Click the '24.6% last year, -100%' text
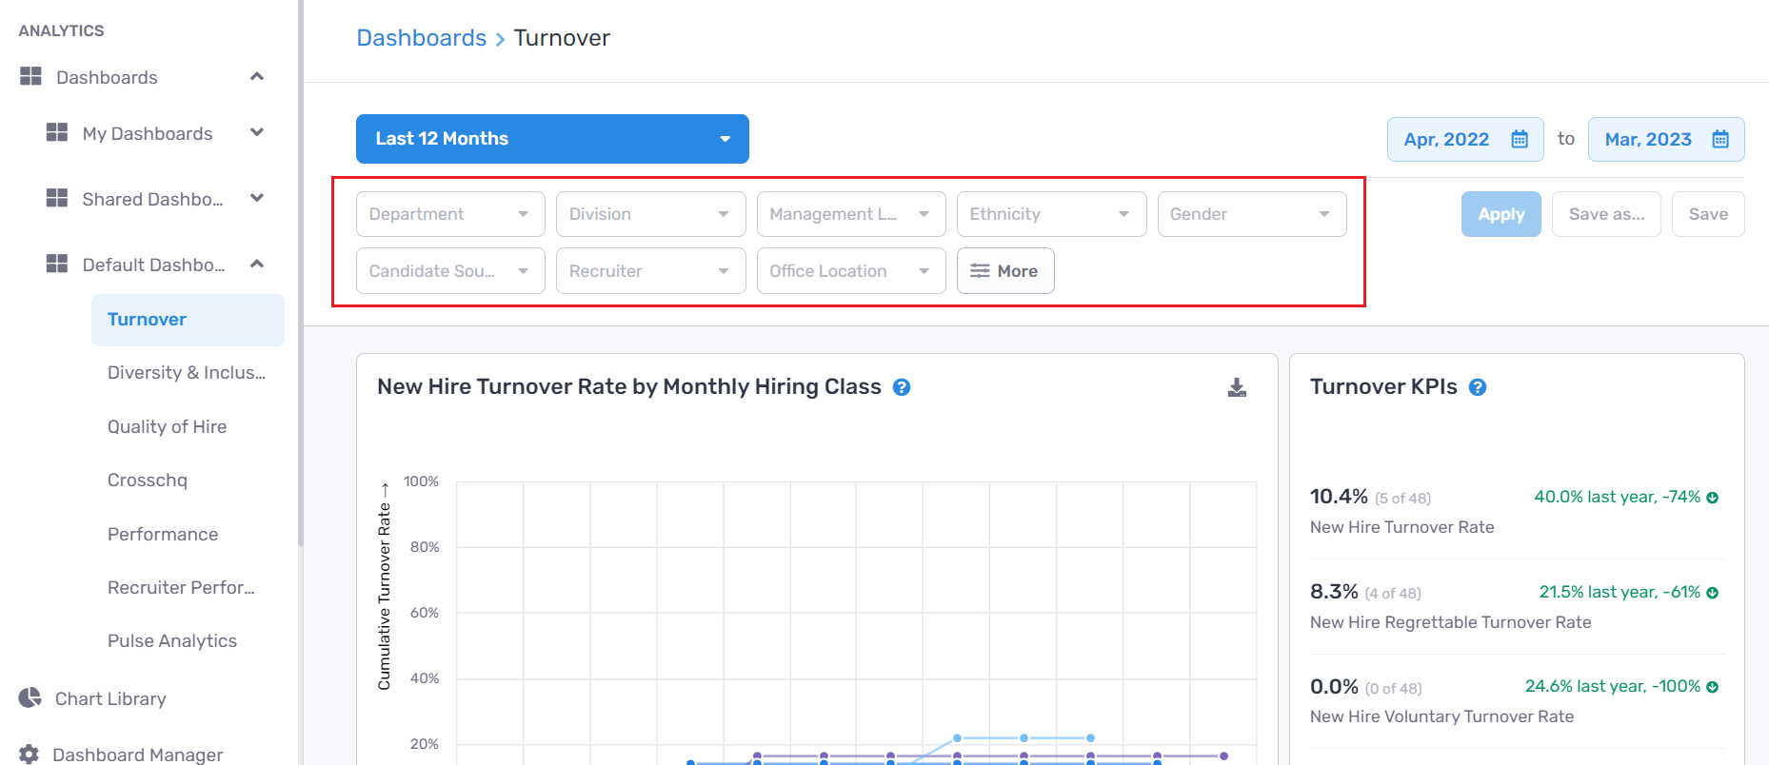The width and height of the screenshot is (1769, 765). [x=1613, y=686]
